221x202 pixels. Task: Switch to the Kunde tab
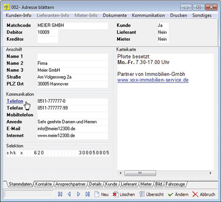pos(111,184)
